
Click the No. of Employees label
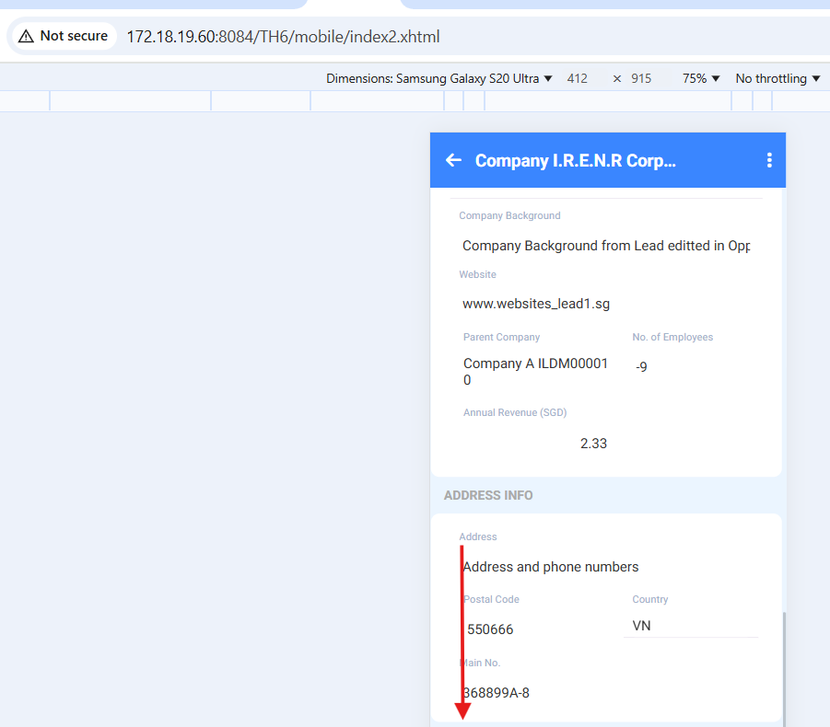tap(672, 338)
